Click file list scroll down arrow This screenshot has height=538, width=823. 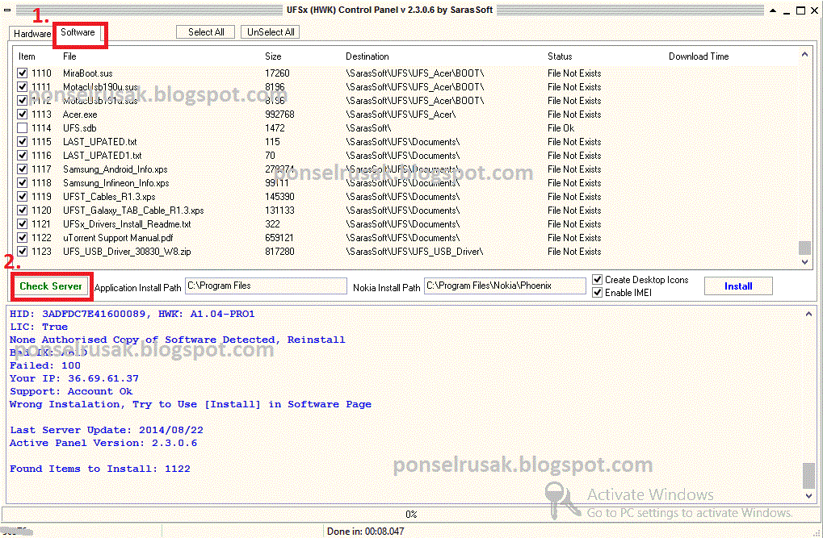coord(804,261)
